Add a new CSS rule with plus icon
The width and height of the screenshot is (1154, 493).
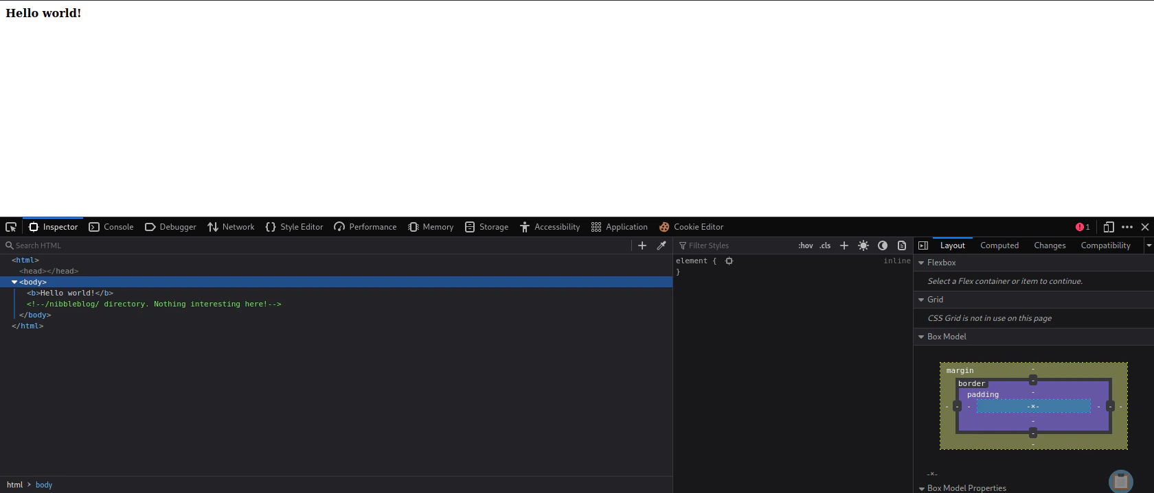(844, 245)
